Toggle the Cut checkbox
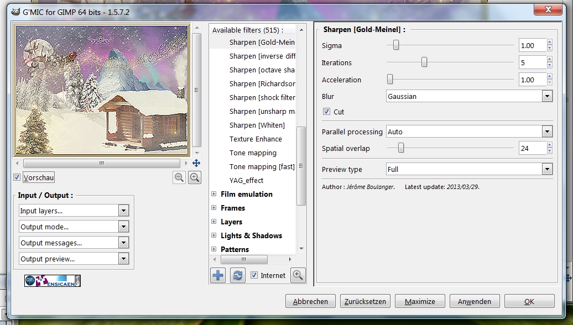573x325 pixels. pos(326,112)
